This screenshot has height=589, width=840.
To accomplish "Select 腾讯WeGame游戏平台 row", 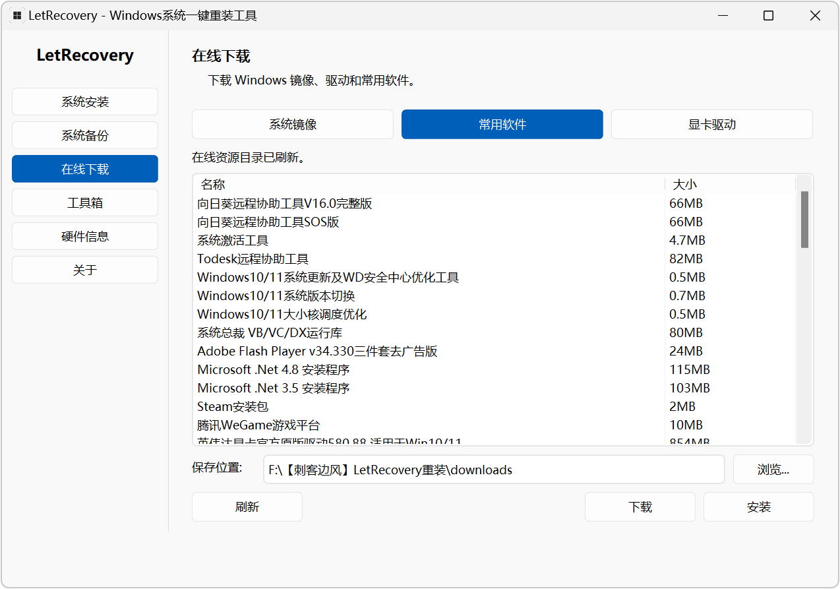I will [495, 425].
